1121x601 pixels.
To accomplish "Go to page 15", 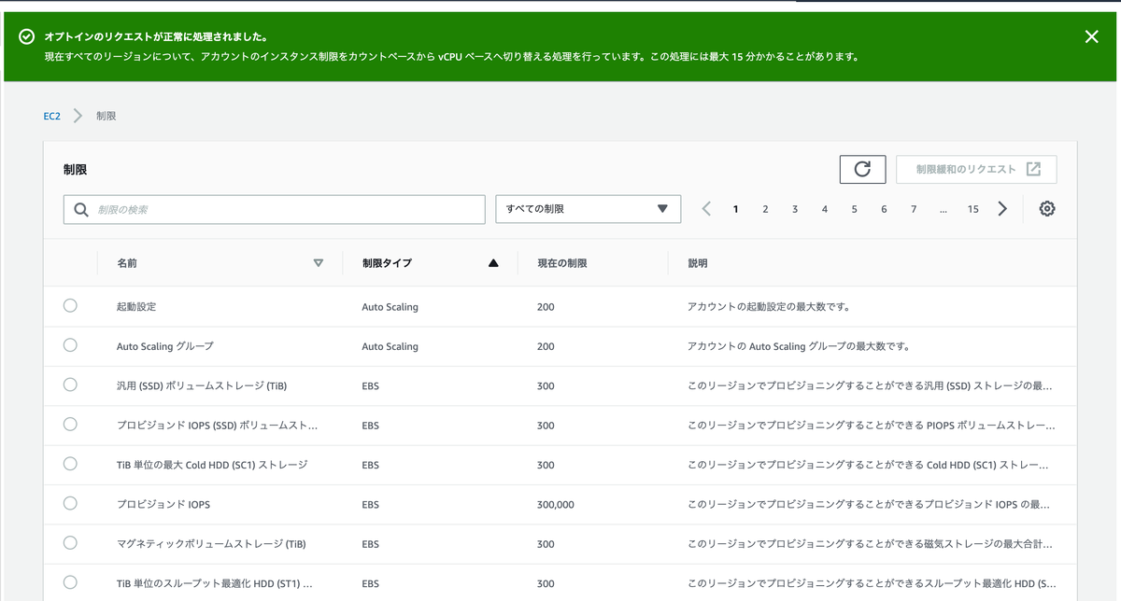I will pyautogui.click(x=972, y=209).
